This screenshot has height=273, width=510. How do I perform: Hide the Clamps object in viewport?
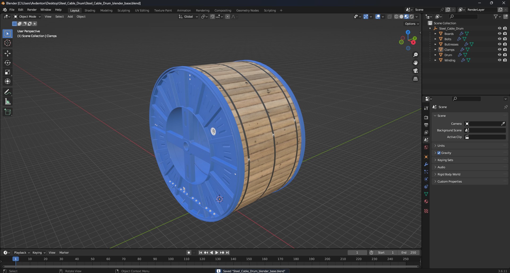click(499, 50)
